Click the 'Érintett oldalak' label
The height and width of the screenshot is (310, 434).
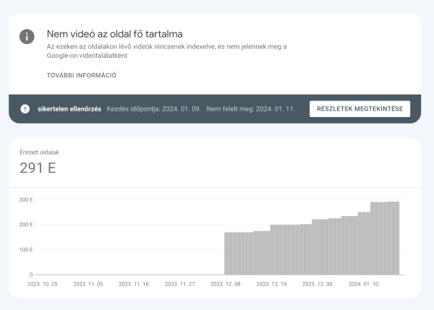tap(39, 152)
